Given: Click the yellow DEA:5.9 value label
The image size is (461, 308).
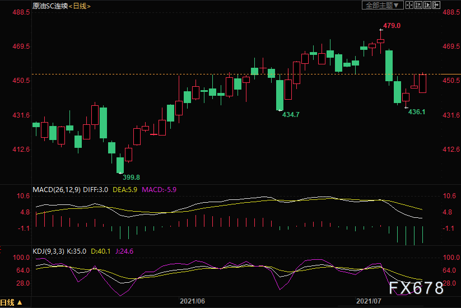Looking at the screenshot, I should point(125,190).
